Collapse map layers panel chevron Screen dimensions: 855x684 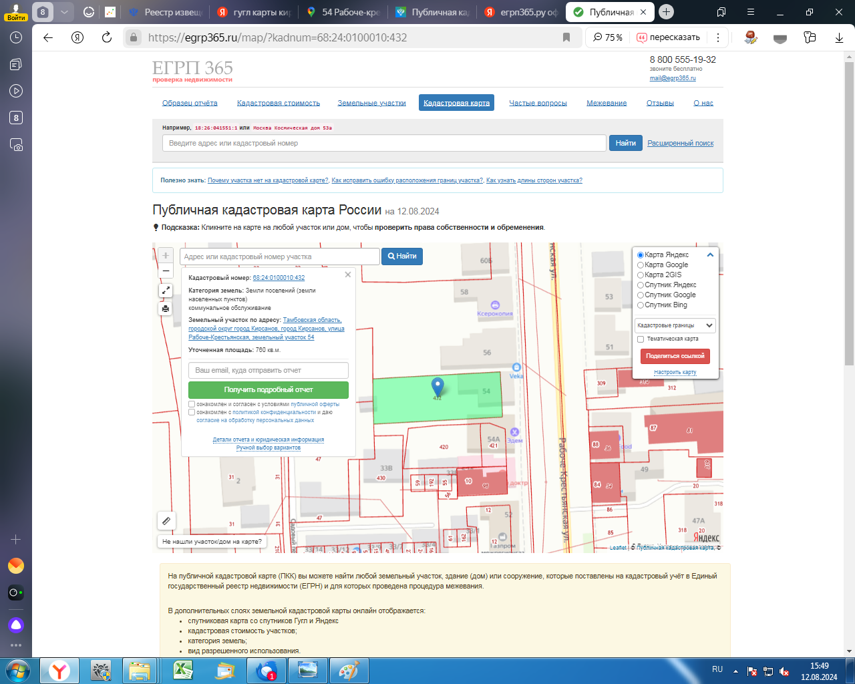click(x=710, y=254)
